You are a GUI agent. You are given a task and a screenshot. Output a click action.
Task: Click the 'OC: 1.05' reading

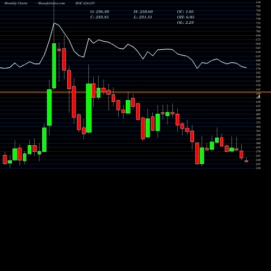tap(185, 12)
